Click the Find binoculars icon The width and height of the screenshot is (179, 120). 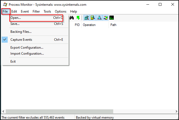72,18
